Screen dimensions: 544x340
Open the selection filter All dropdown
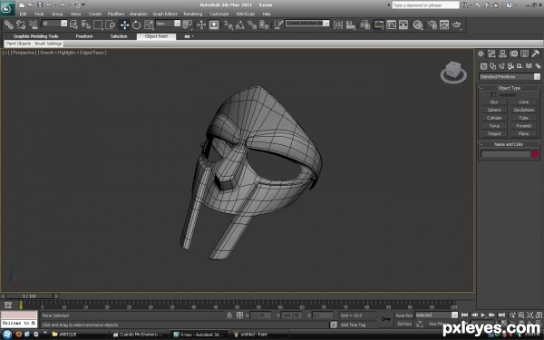(x=54, y=24)
